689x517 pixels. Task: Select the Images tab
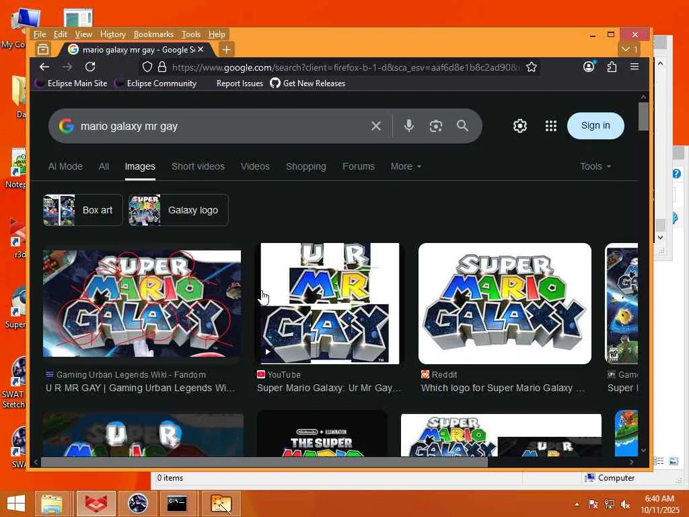point(140,167)
